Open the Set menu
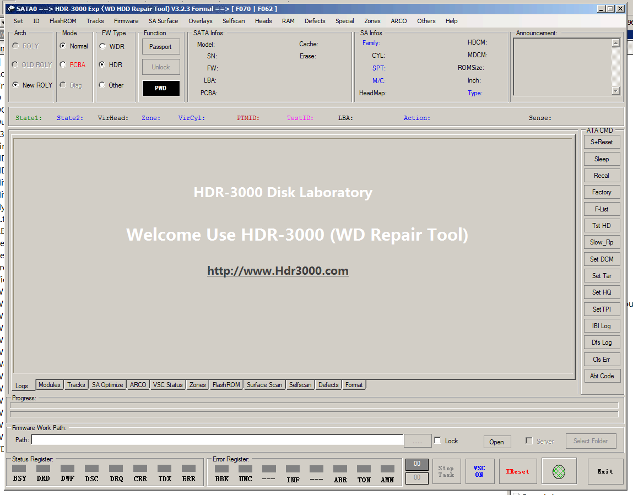 (x=19, y=21)
